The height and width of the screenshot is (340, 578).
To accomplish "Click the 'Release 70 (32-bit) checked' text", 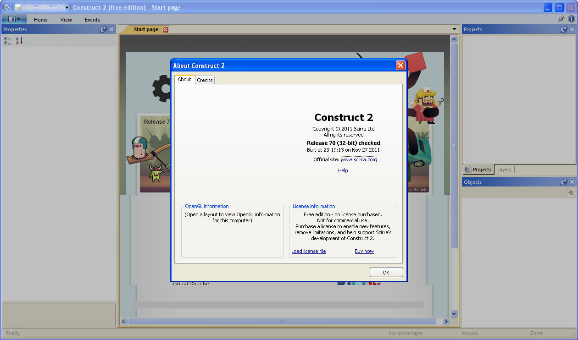I will coord(344,143).
